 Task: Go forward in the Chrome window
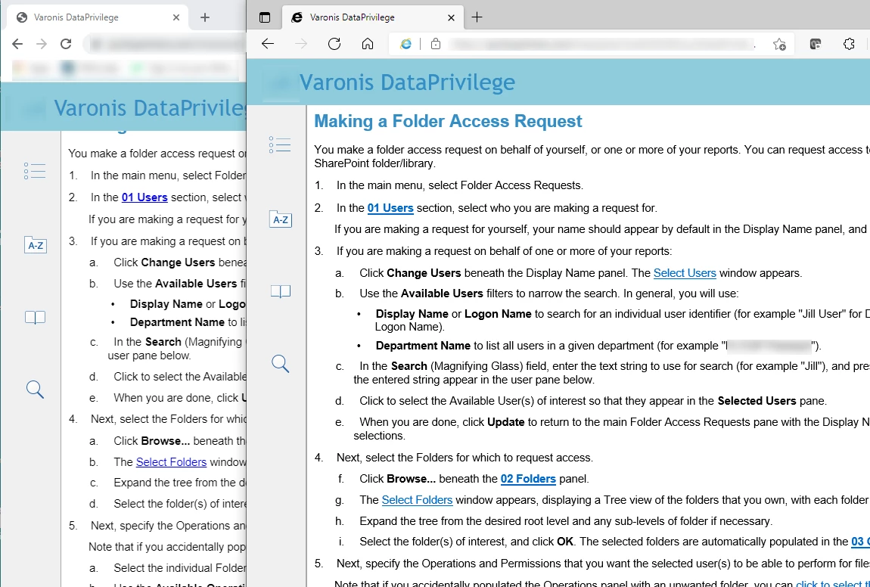click(42, 44)
